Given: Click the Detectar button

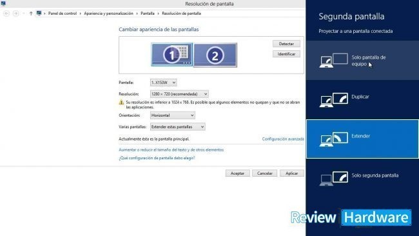Looking at the screenshot, I should [x=286, y=44].
